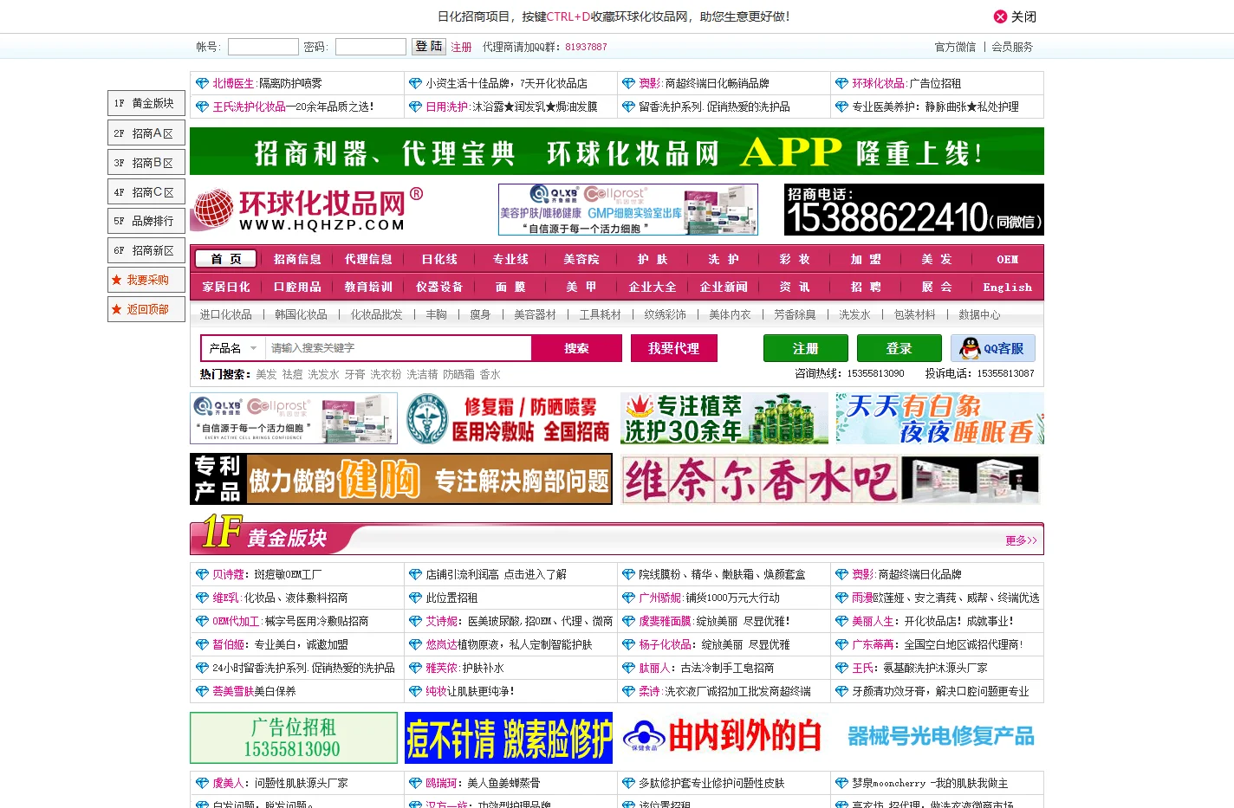Jump to 1F 黄金版块 in sidebar
1234x808 pixels.
click(146, 103)
